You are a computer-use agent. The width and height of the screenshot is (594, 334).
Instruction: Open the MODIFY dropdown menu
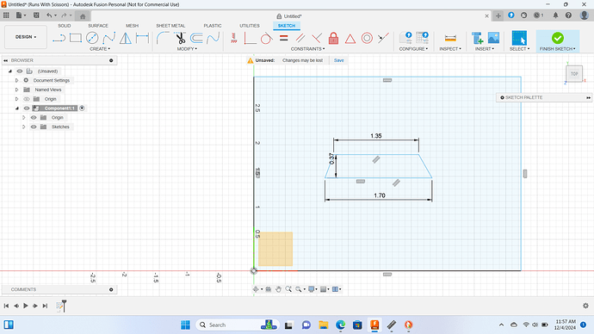[x=187, y=49]
